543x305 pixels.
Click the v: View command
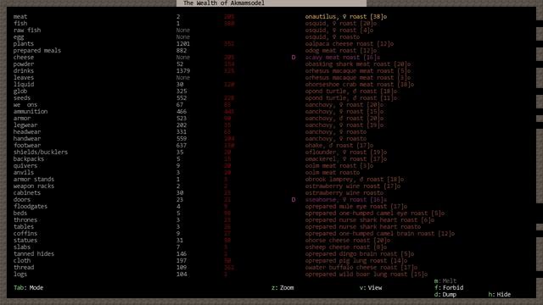tap(371, 288)
